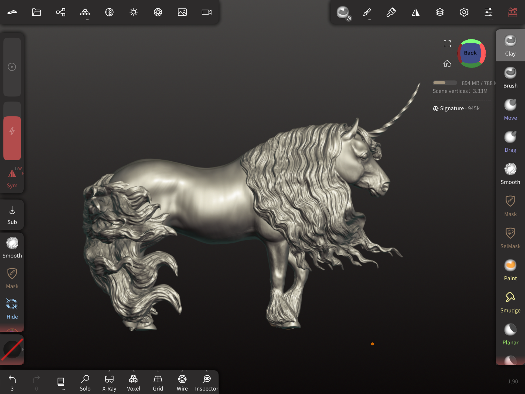Select the Move tool
525x394 pixels.
[510, 110]
